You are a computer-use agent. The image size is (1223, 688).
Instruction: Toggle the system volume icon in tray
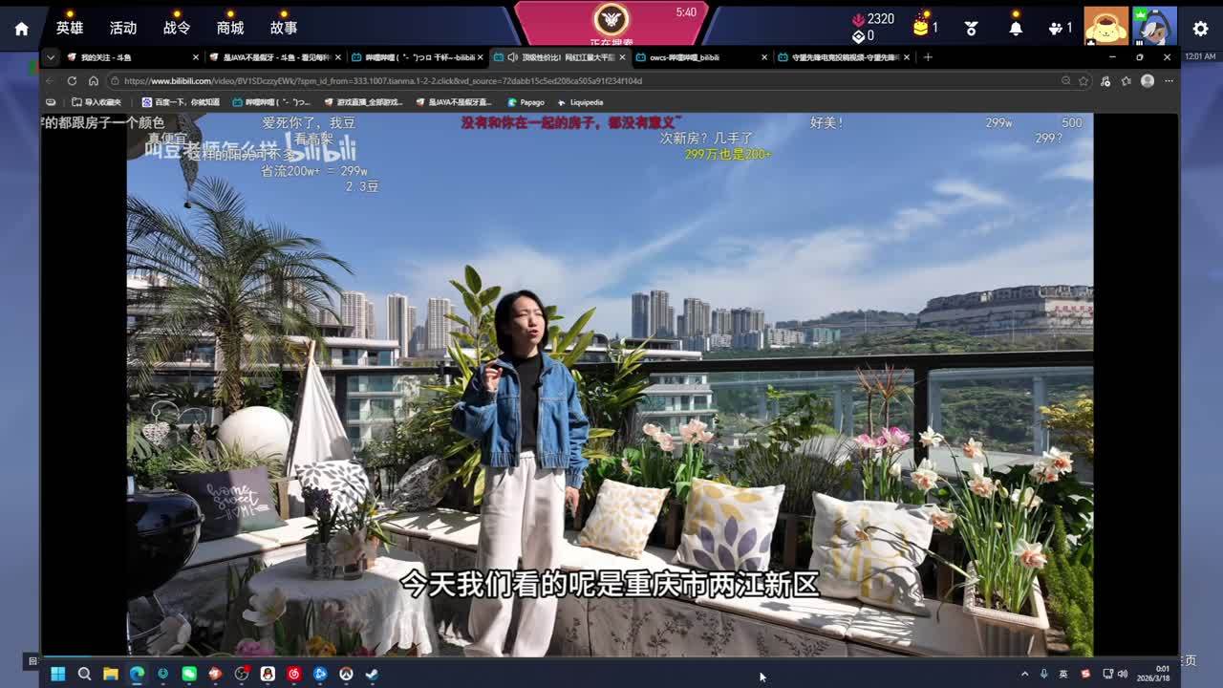click(x=1123, y=675)
